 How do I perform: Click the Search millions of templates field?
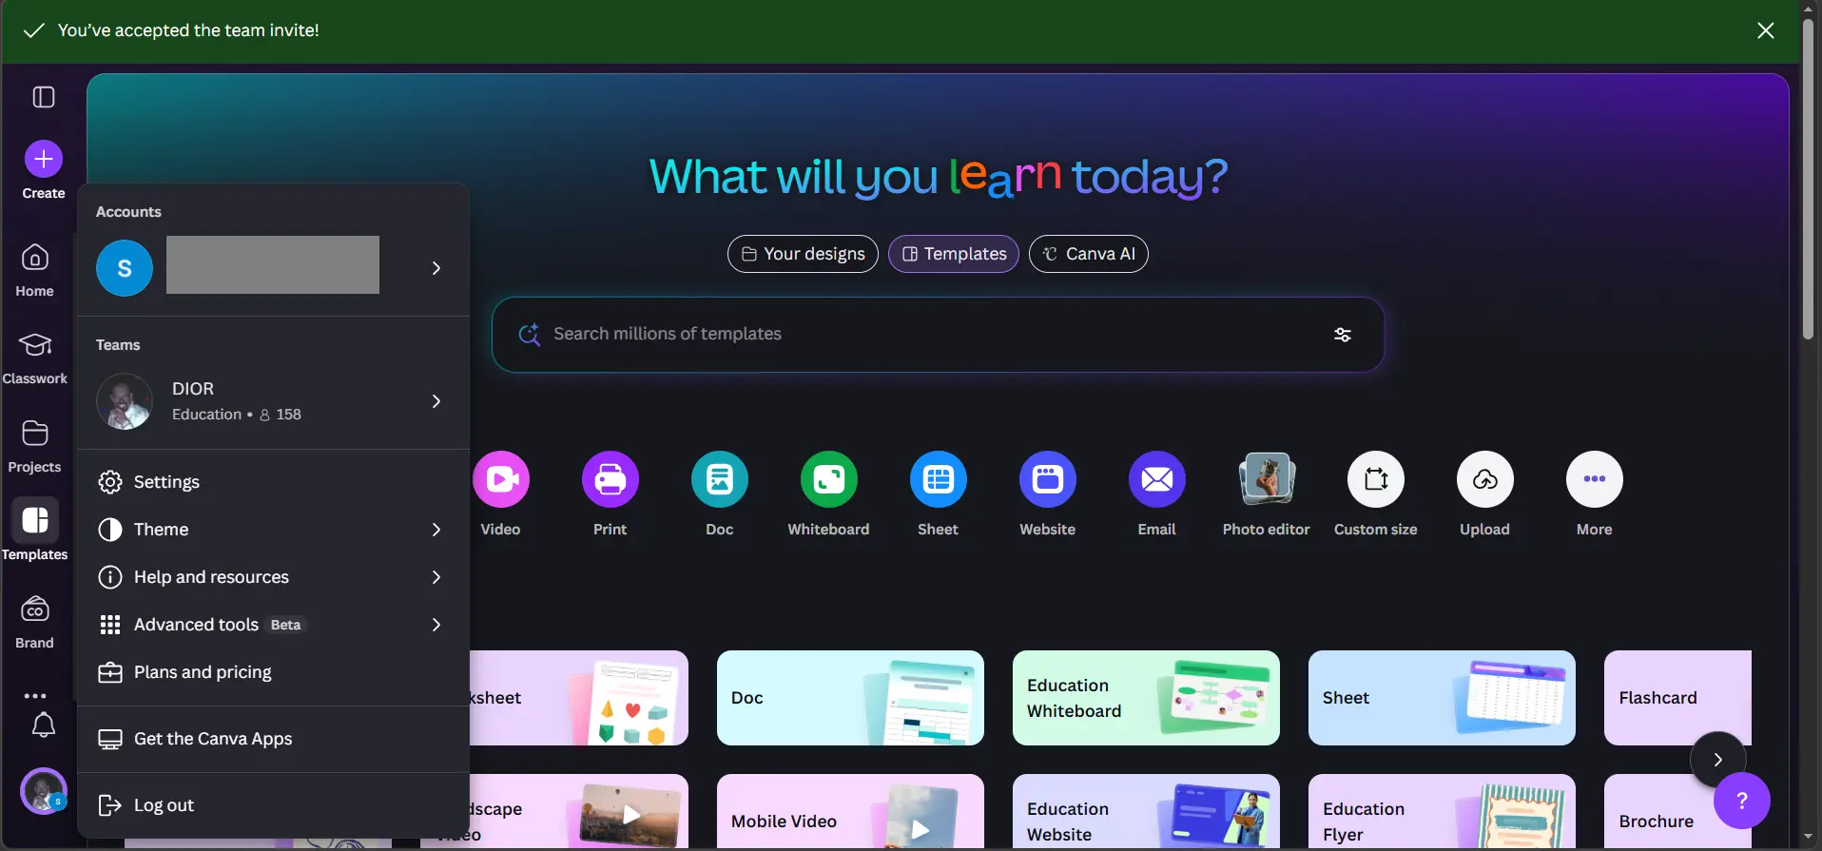point(938,335)
